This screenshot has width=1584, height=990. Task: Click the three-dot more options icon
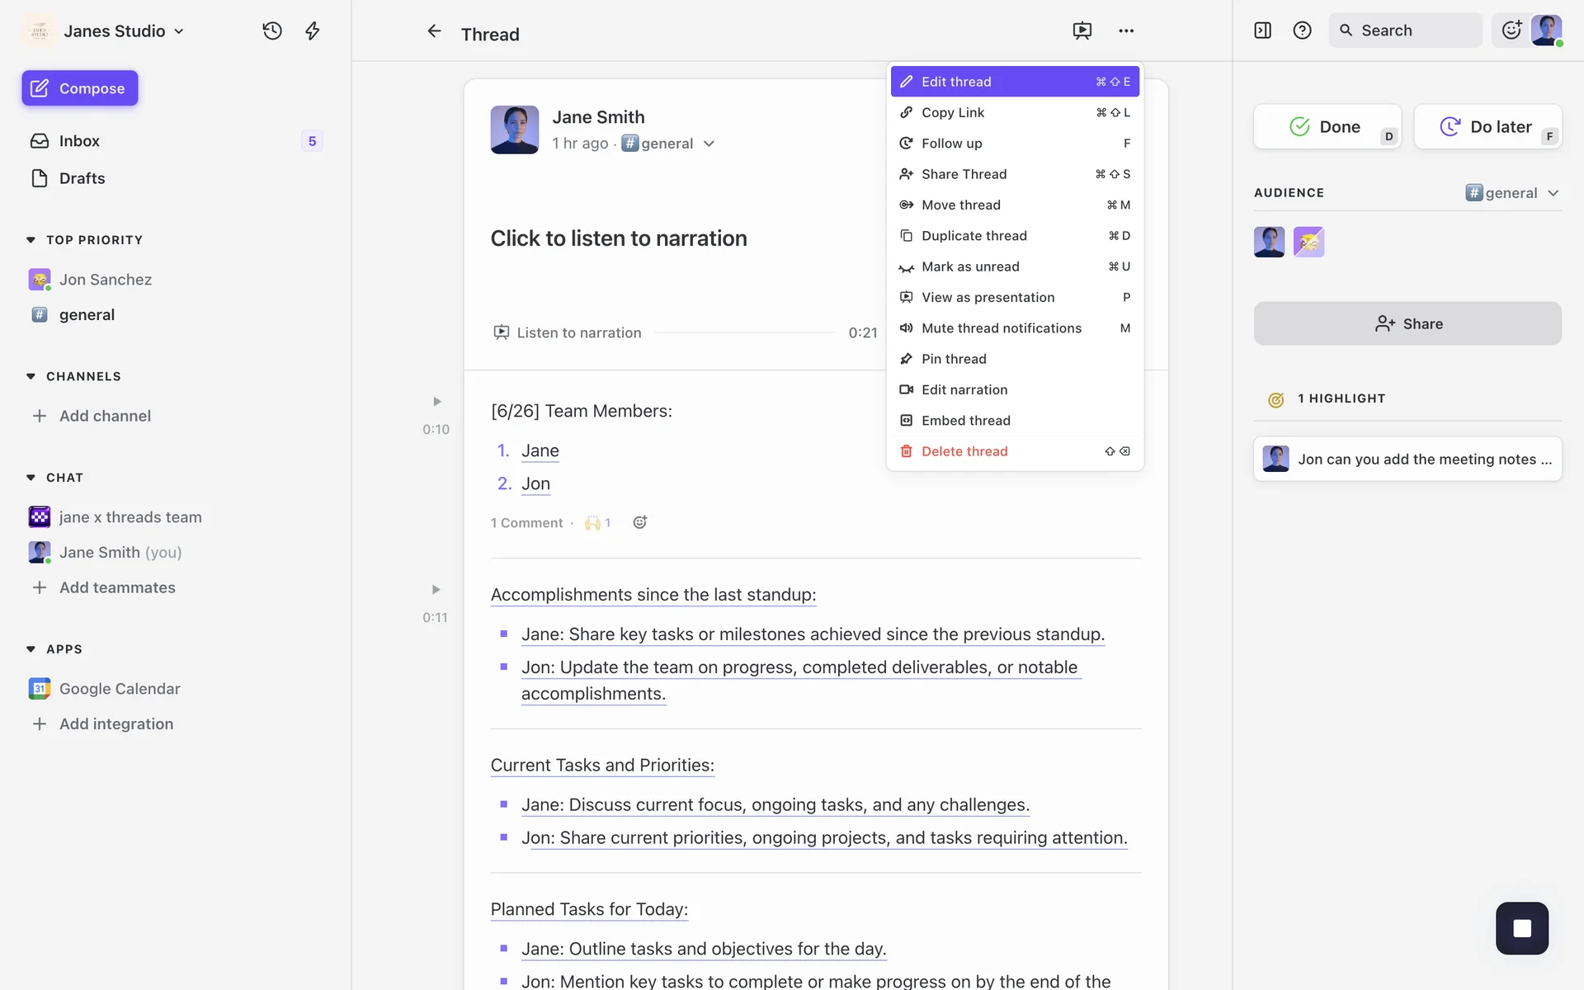pyautogui.click(x=1126, y=31)
